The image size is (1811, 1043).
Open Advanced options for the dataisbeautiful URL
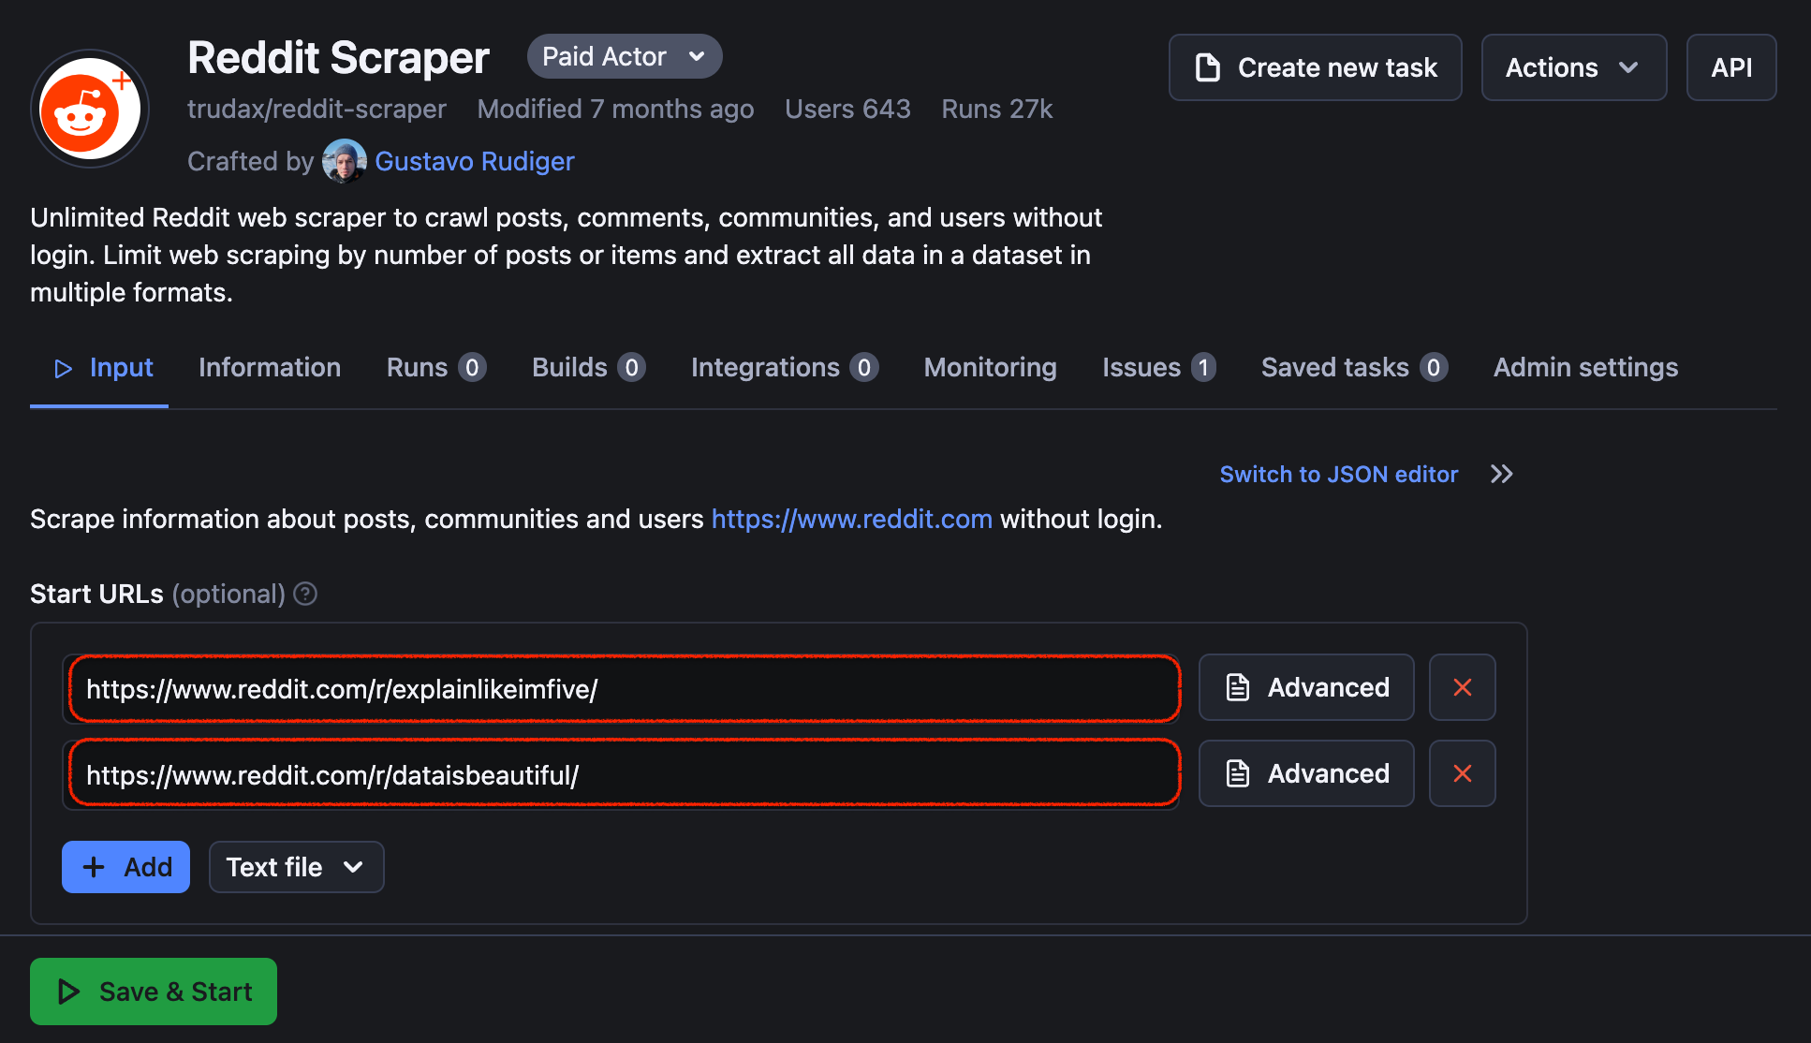pos(1305,773)
